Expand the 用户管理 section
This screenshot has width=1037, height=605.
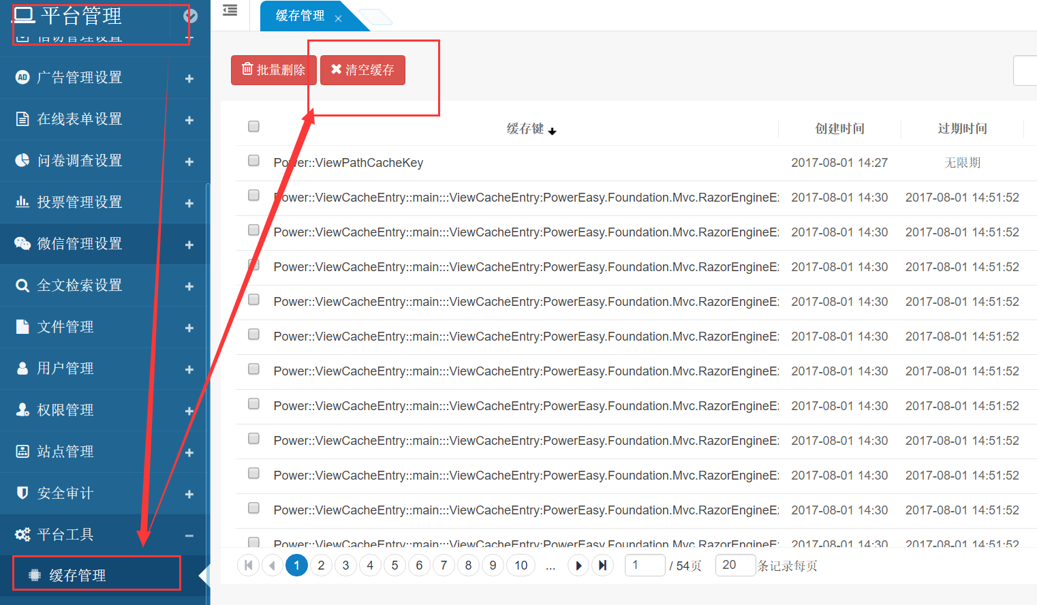coord(189,369)
